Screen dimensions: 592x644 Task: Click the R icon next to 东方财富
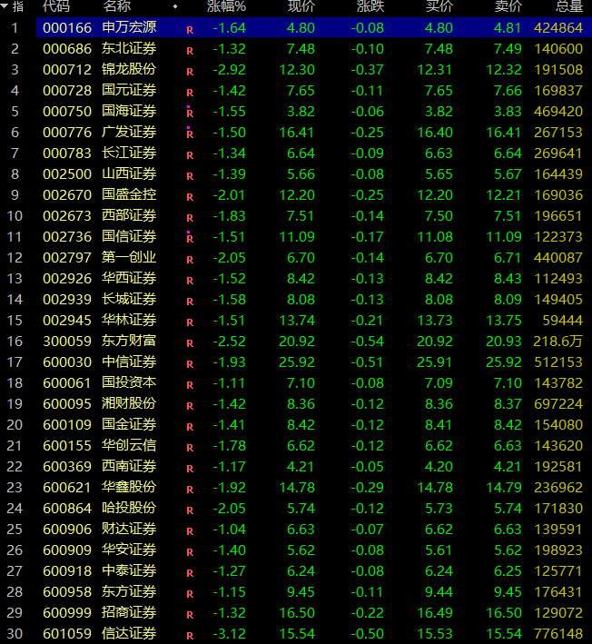click(190, 342)
